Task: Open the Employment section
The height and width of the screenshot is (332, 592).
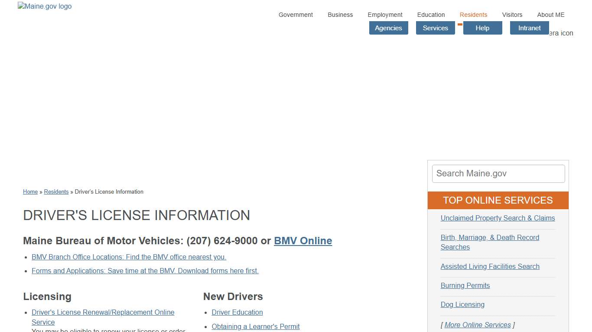Action: click(x=385, y=15)
